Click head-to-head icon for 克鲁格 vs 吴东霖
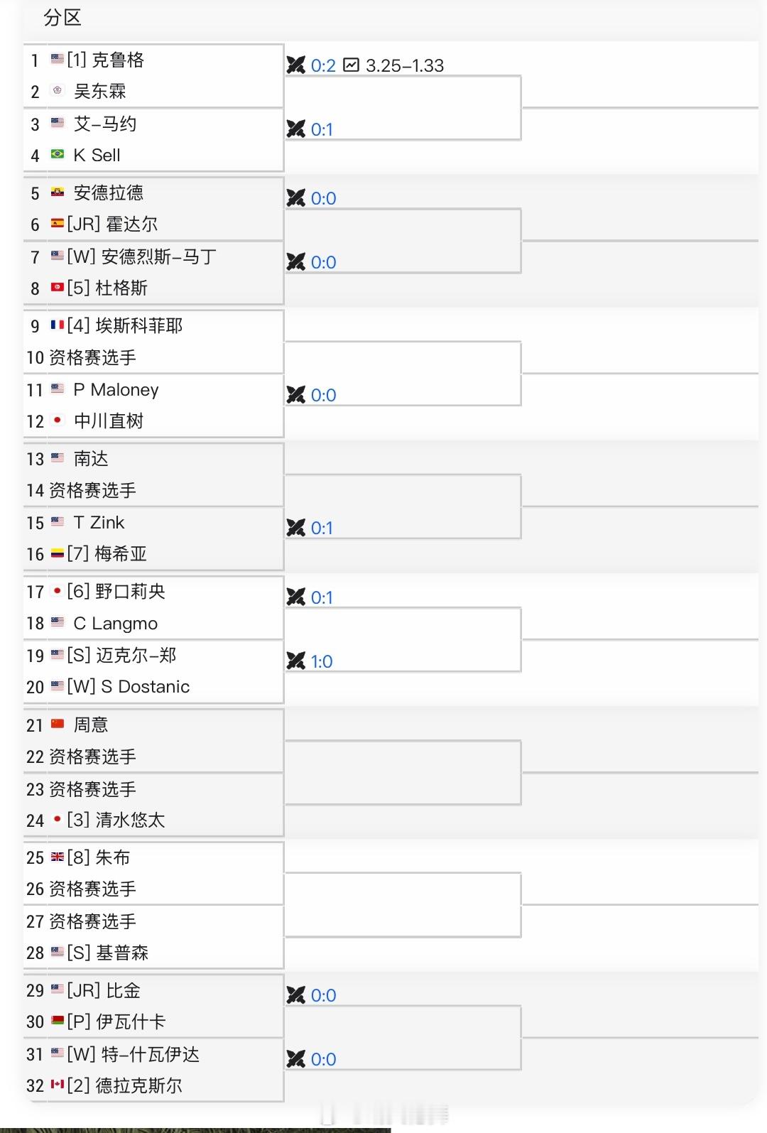The width and height of the screenshot is (767, 1133). coord(295,65)
